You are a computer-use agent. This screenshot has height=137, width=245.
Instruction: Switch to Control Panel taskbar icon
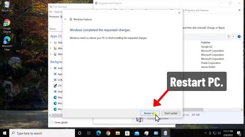156,133
